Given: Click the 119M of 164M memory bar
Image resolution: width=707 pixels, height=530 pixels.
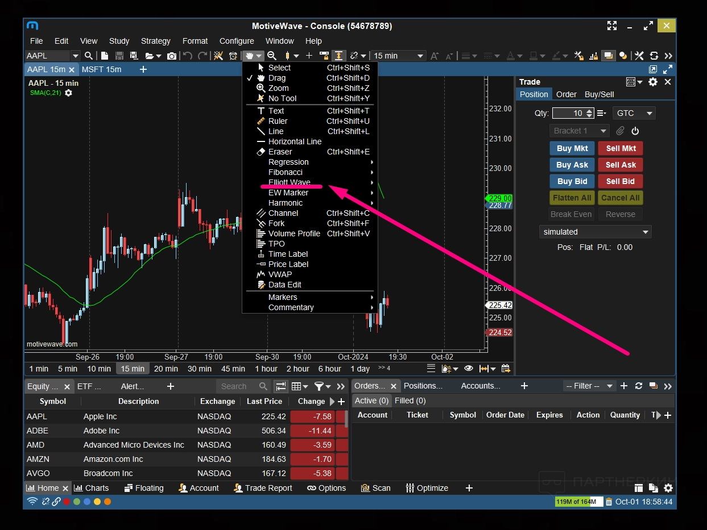Looking at the screenshot, I should (578, 502).
